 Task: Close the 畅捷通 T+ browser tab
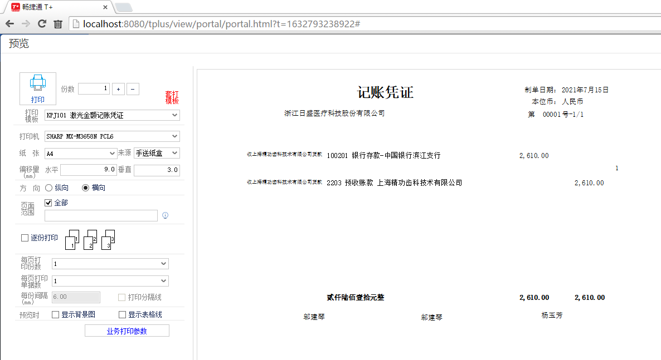tap(105, 7)
